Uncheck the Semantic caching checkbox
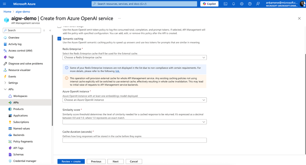 pyautogui.click(x=59, y=39)
